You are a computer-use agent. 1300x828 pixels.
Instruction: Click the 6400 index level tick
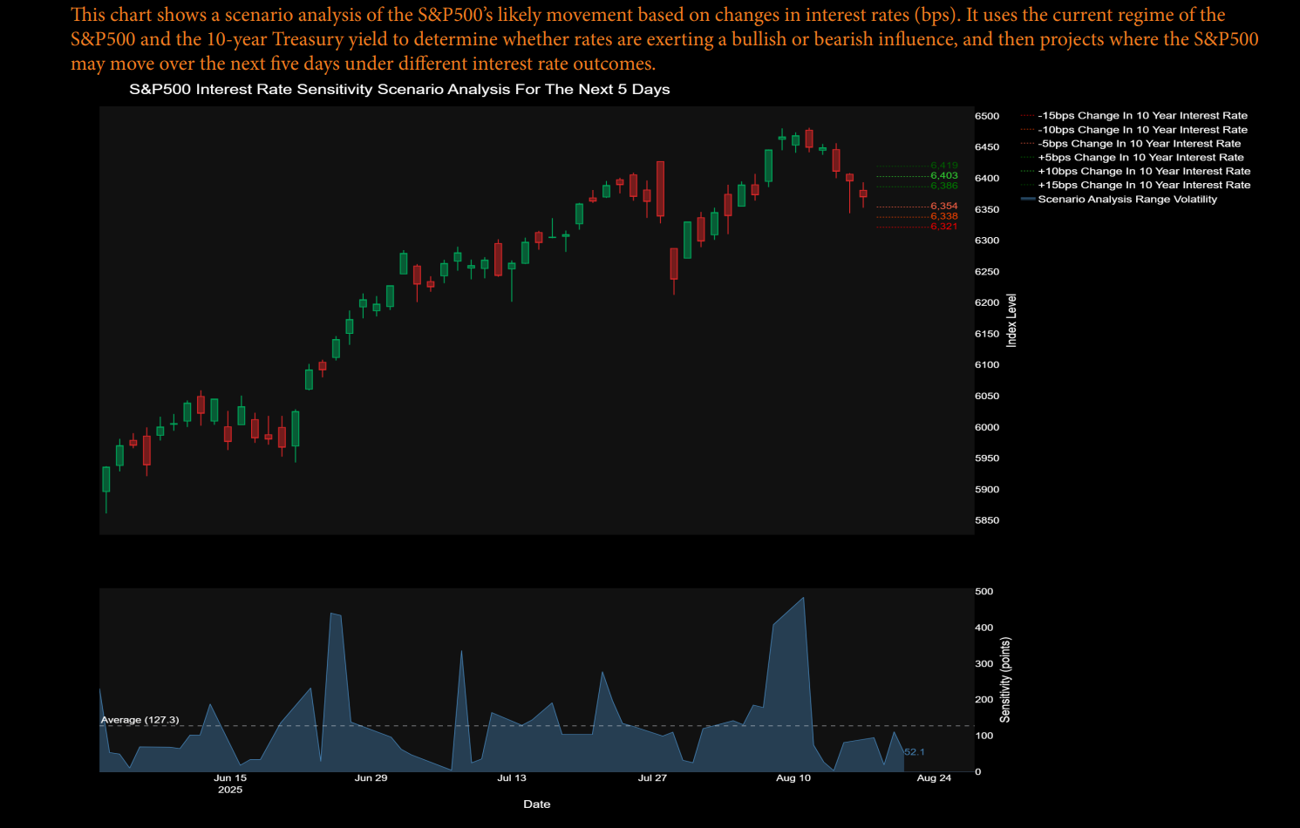coord(987,179)
